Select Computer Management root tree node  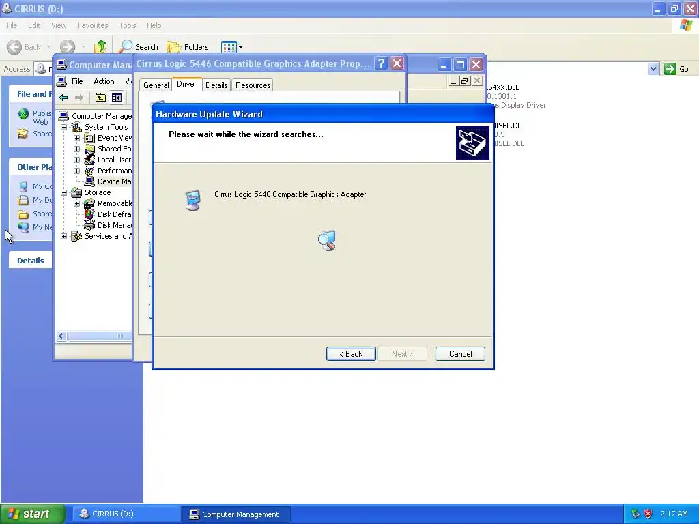(102, 116)
